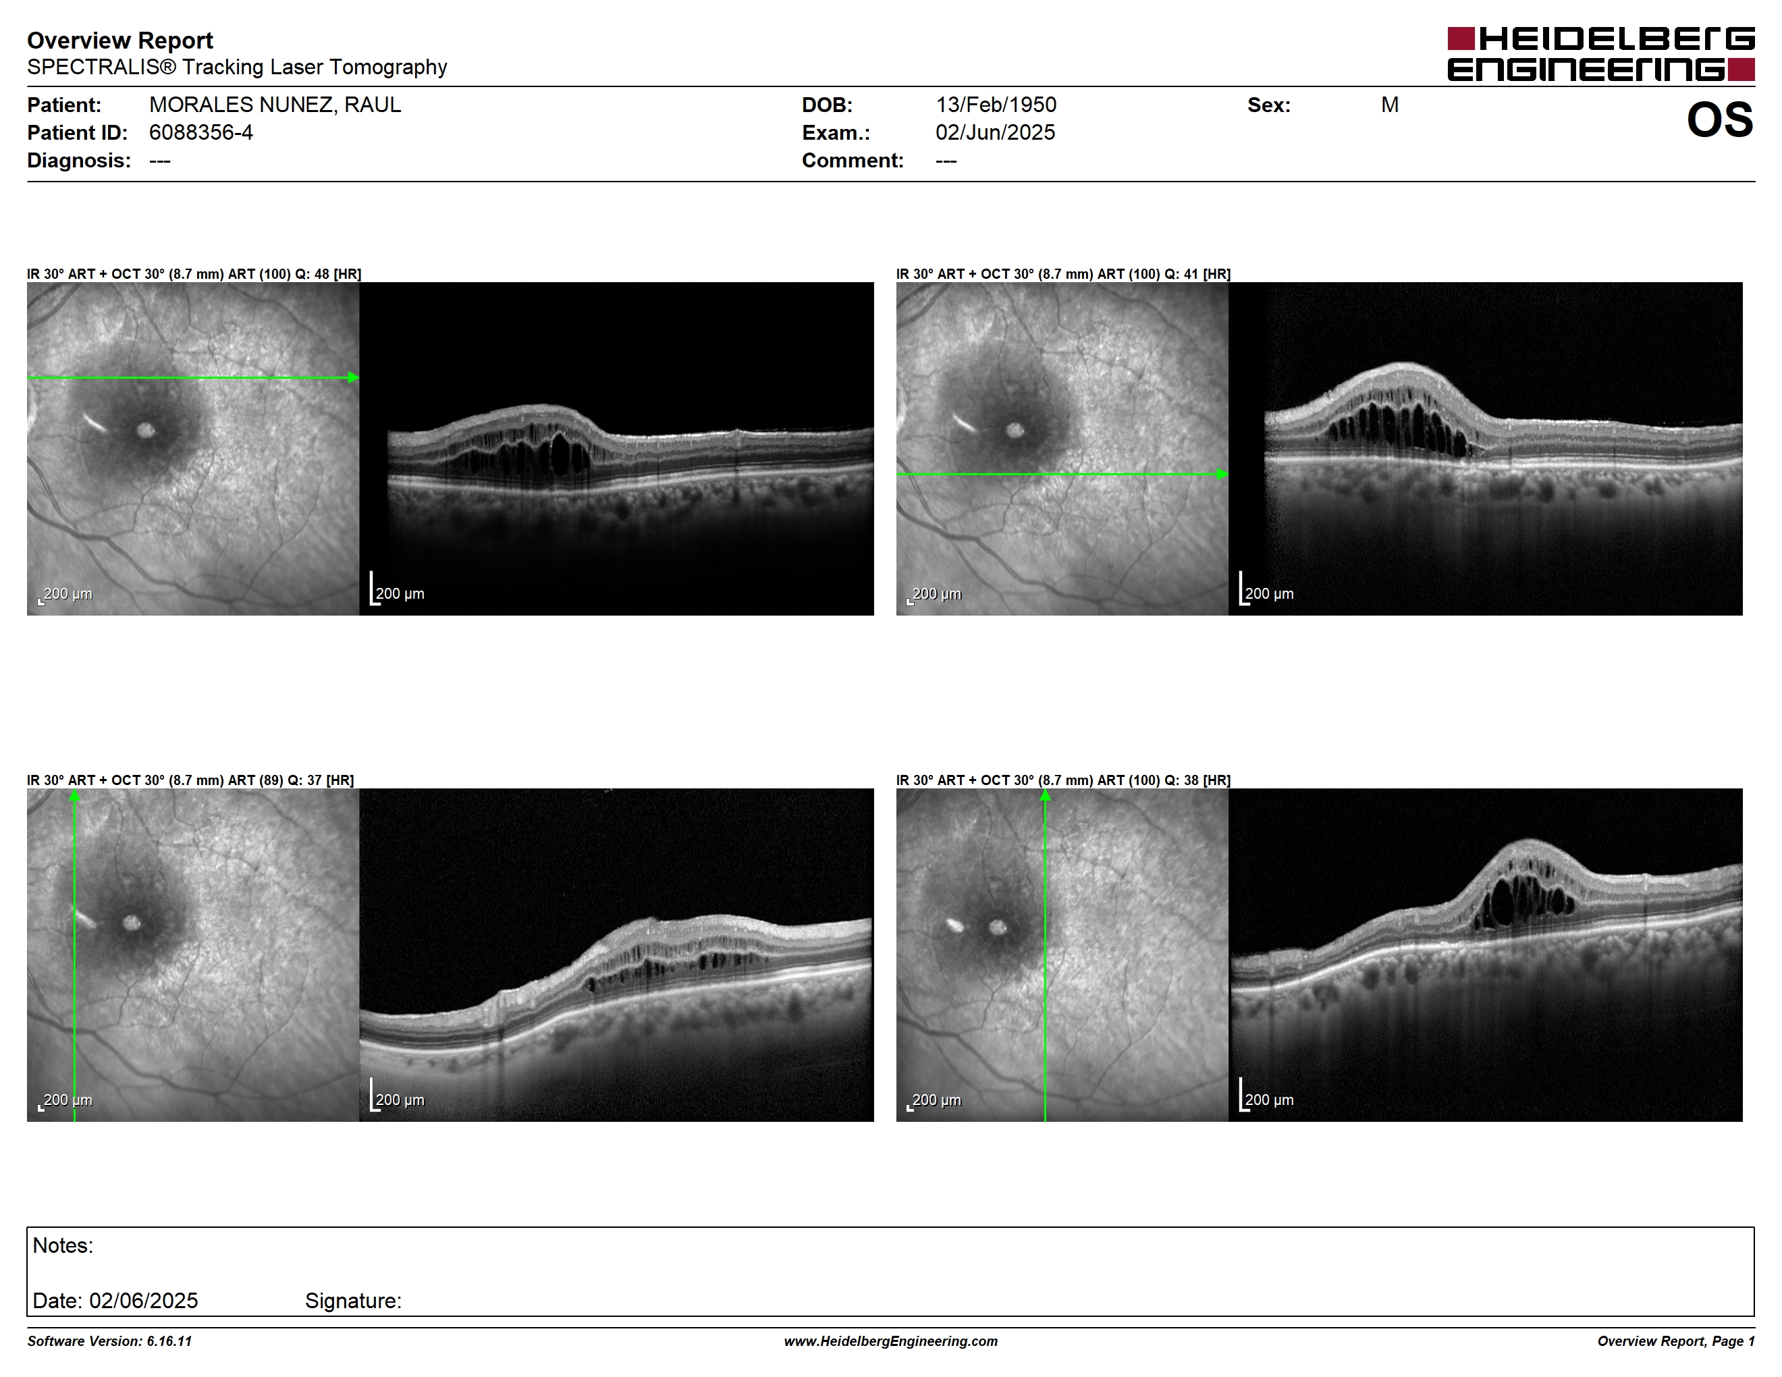Click the Comment field label
Screen dimensions: 1782x1377
pos(853,160)
